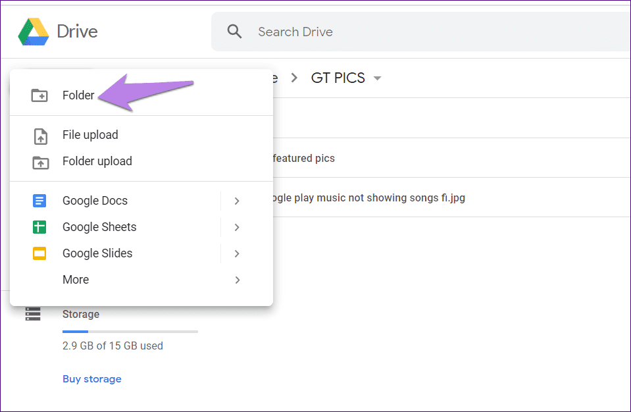Image resolution: width=631 pixels, height=412 pixels.
Task: Click the Folder upload icon
Action: tap(40, 163)
